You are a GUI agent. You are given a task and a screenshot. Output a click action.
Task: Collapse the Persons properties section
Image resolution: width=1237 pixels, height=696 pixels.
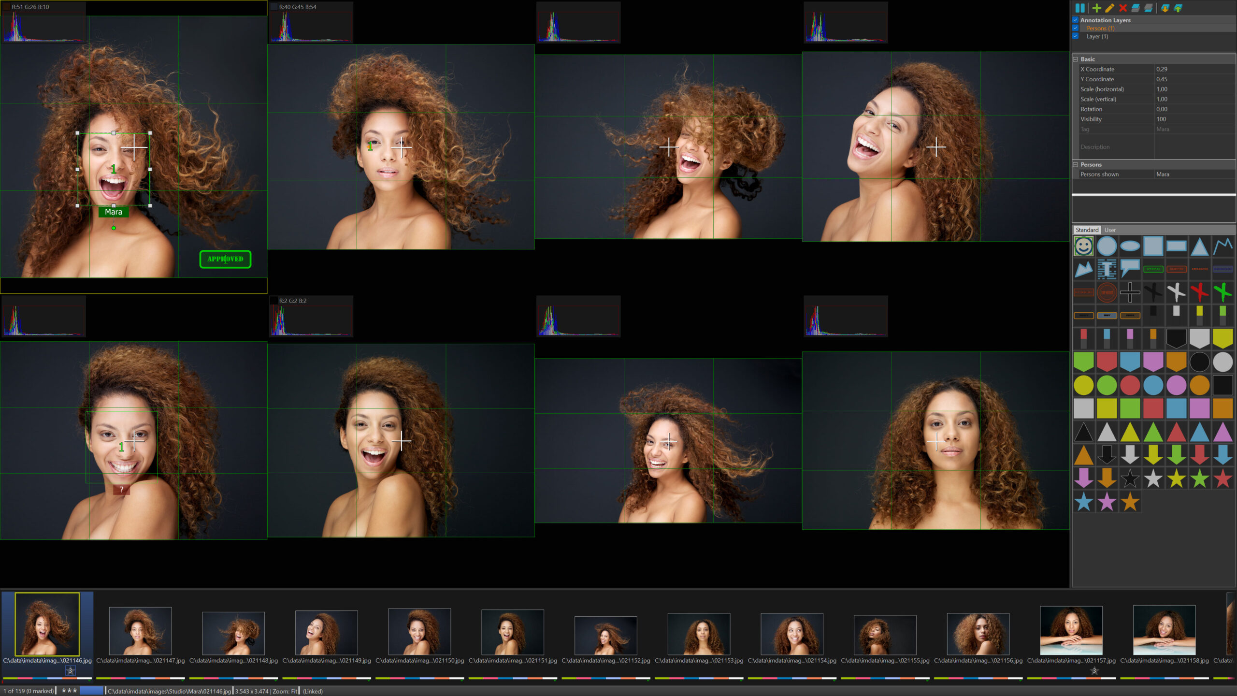point(1076,164)
